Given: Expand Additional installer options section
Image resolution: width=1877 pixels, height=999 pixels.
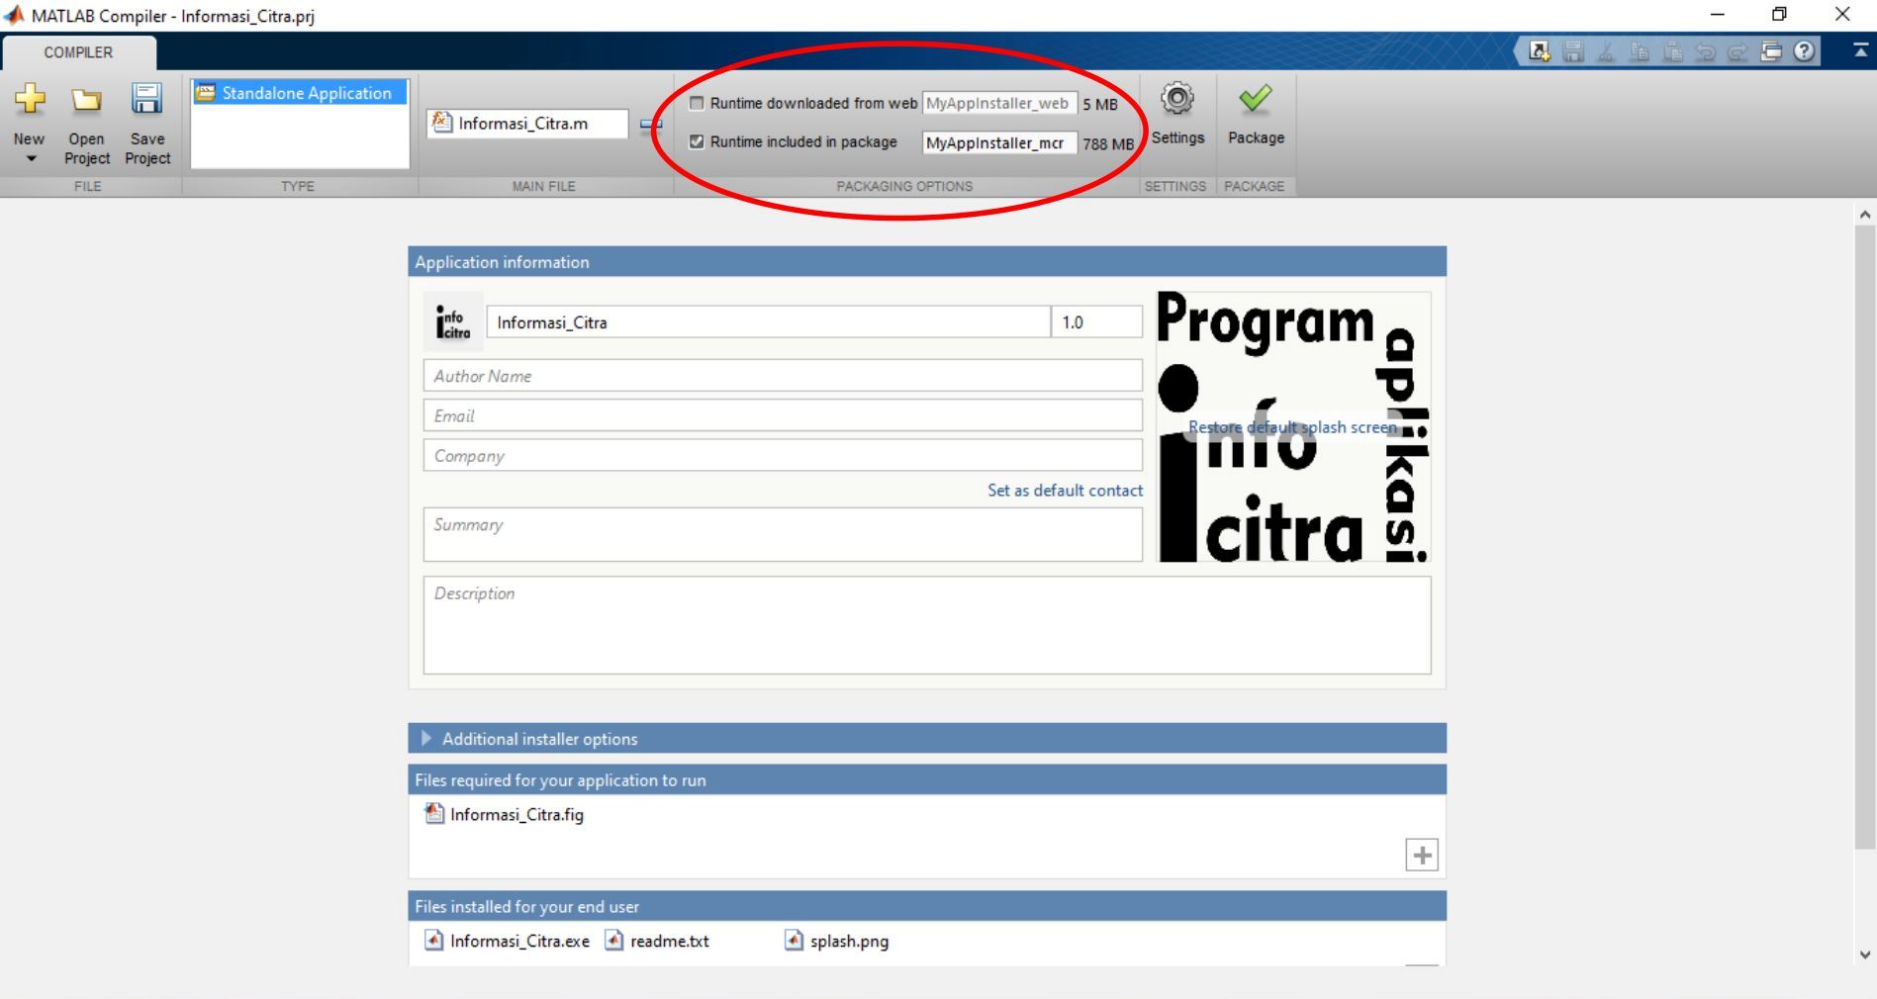Looking at the screenshot, I should (x=426, y=738).
